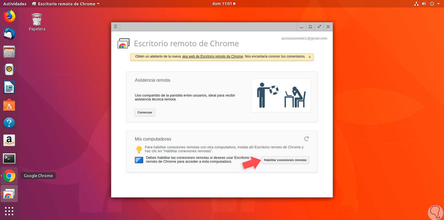Image resolution: width=444 pixels, height=220 pixels.
Task: Click the accesosolvetic1@gmail.com account email
Action: coord(304,38)
